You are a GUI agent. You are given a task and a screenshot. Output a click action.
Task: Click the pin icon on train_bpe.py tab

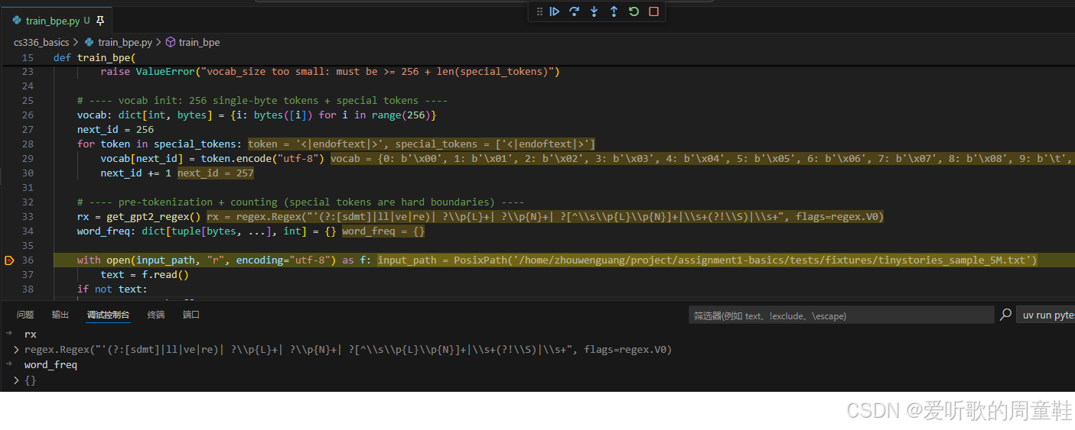click(x=100, y=21)
